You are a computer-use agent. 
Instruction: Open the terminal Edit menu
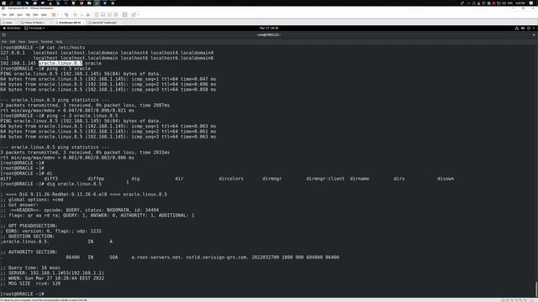13,42
